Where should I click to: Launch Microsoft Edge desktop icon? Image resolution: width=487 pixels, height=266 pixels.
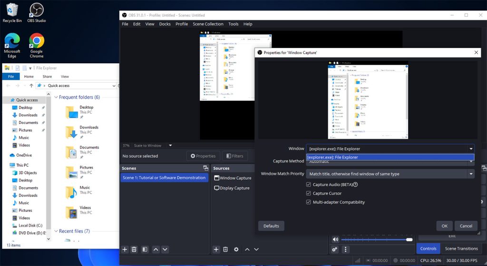coord(12,46)
